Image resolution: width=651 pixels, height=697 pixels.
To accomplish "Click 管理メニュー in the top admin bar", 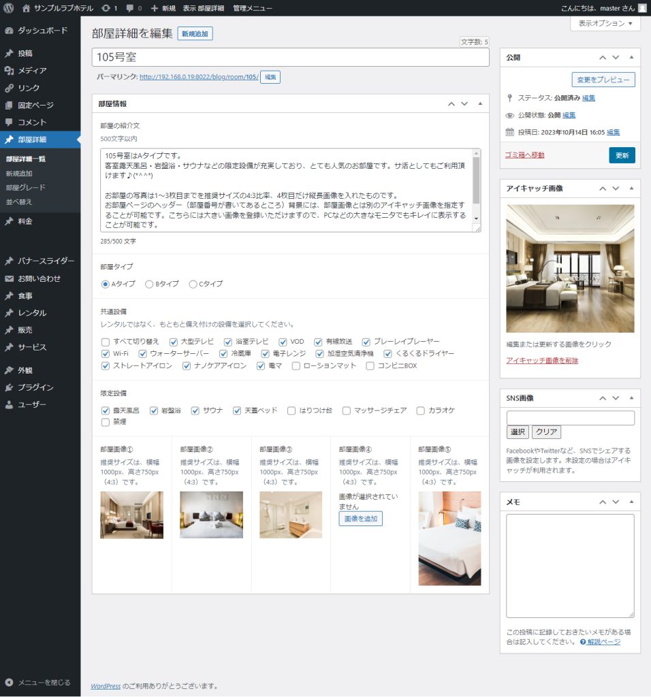I will 252,8.
